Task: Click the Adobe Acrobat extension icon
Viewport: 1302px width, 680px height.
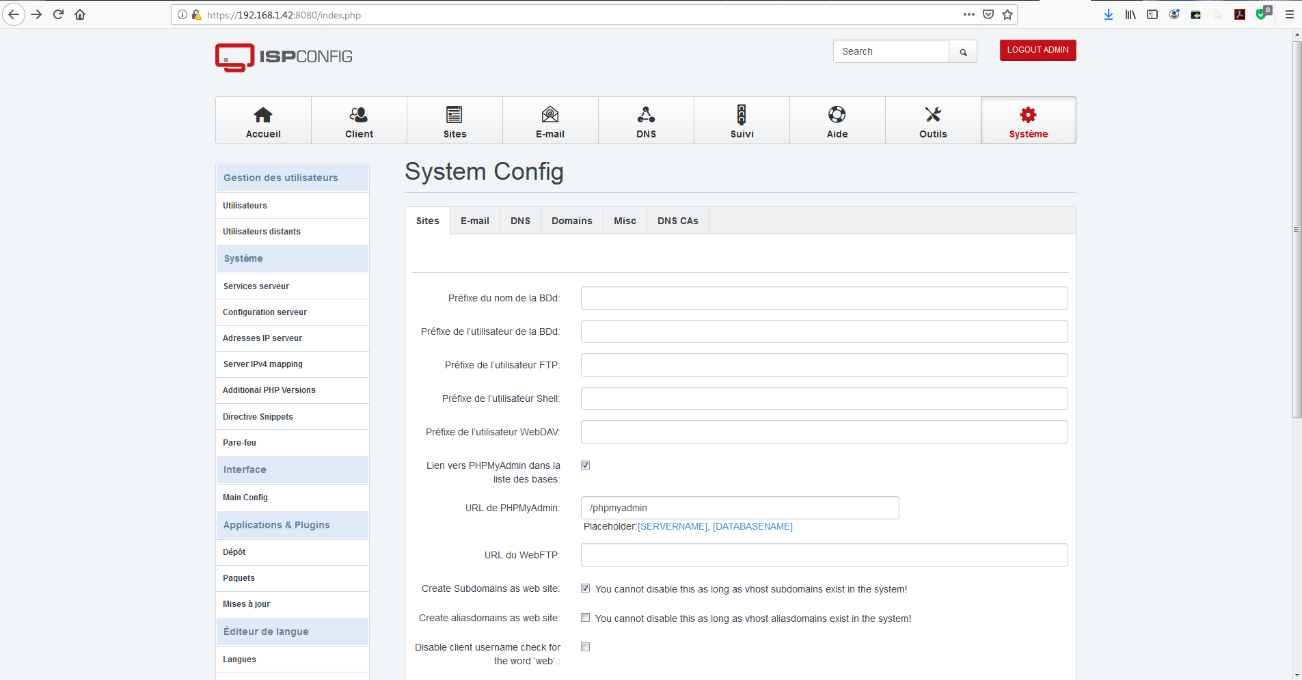Action: click(1239, 14)
